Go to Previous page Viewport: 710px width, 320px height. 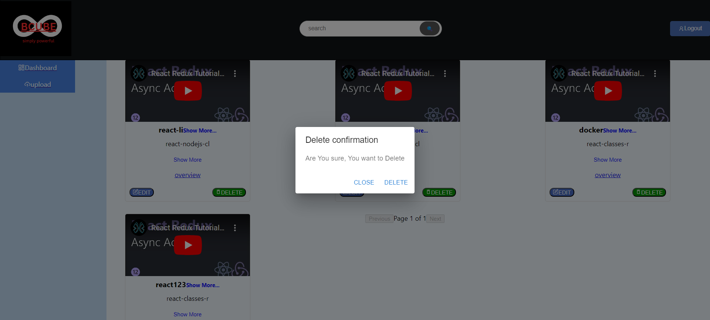coord(379,219)
